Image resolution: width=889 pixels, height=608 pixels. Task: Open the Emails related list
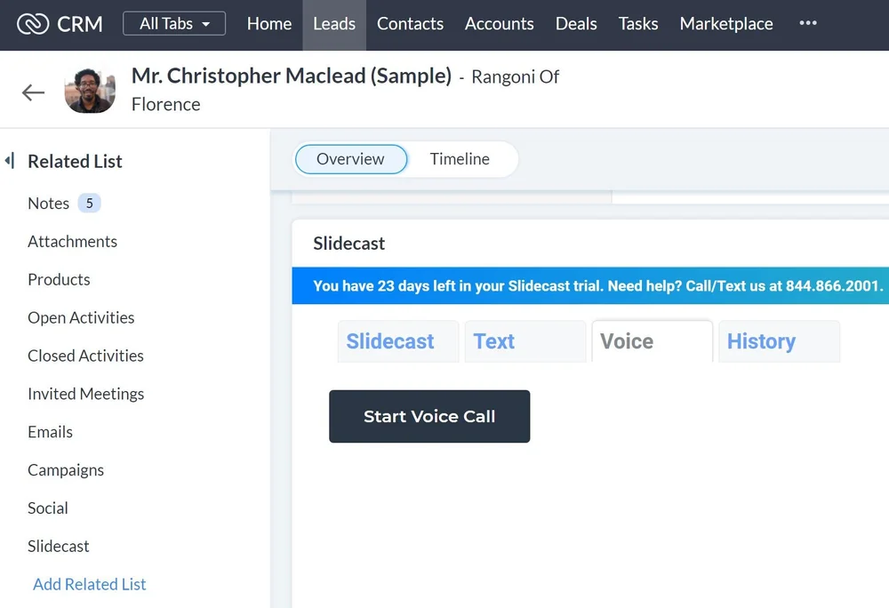coord(50,432)
